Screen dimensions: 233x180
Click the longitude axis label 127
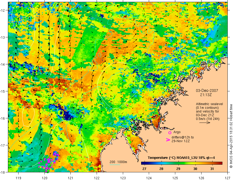tap(227, 178)
